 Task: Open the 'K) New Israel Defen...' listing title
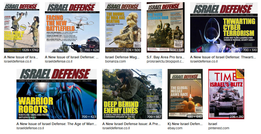click(185, 124)
